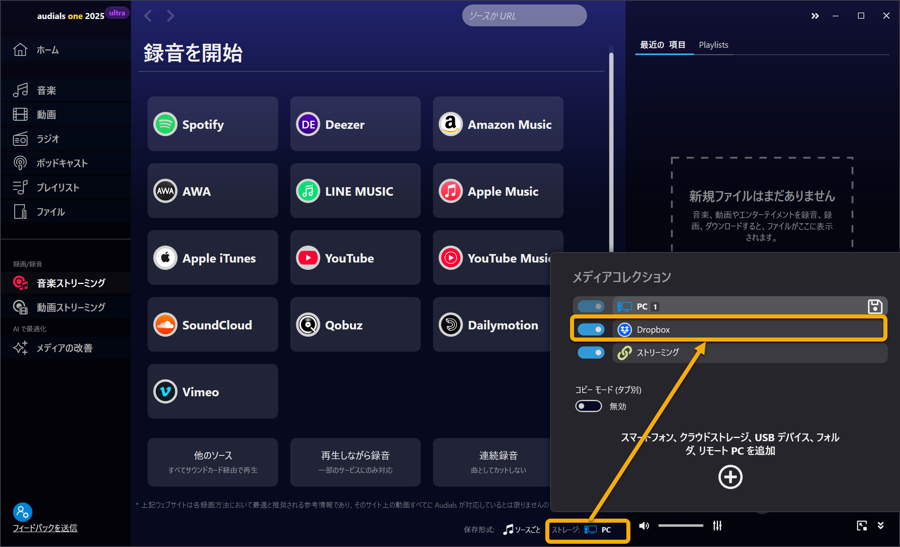
Task: Click the ソースか URL input field
Action: [524, 16]
